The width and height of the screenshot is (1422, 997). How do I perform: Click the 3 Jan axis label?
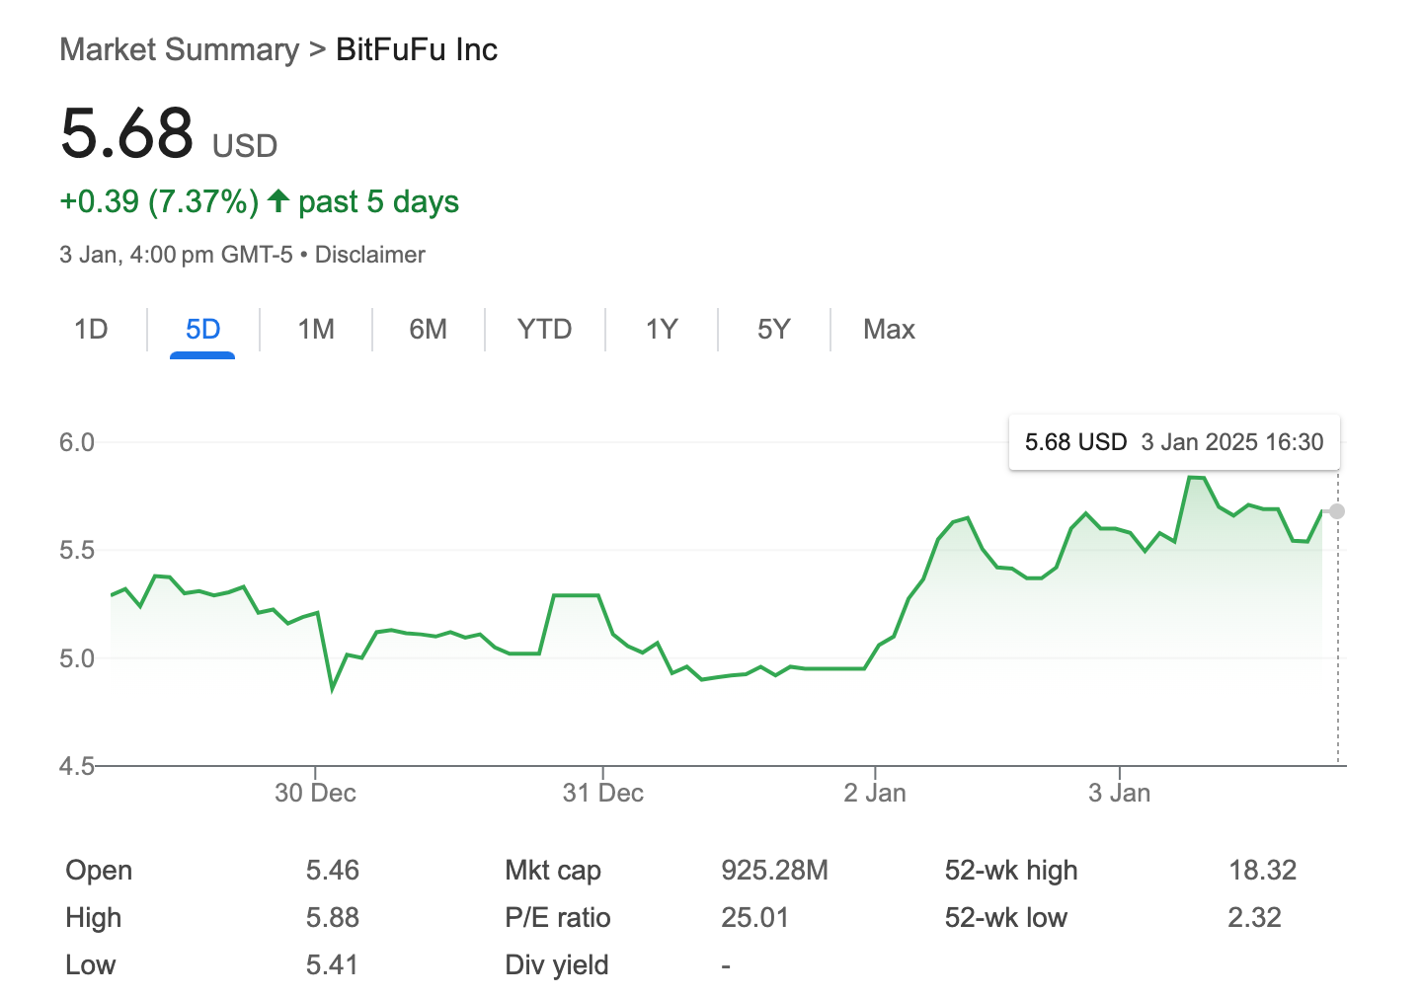1120,793
